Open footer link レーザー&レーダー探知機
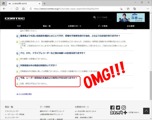The height and width of the screenshot is (120, 152). tap(15, 114)
